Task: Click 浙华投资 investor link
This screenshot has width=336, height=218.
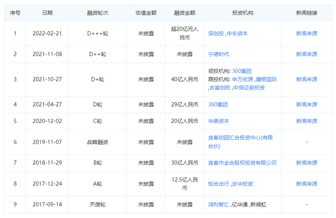Action: (243, 184)
